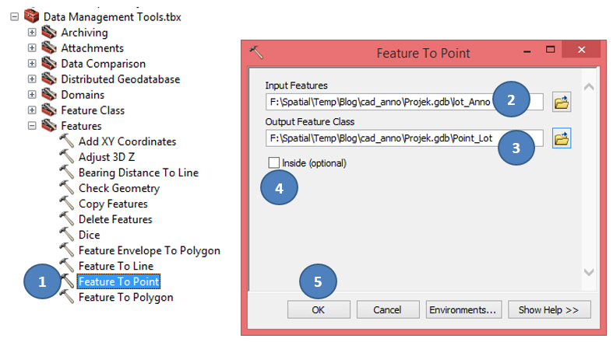Click the dialog scrollbar down arrow
The width and height of the screenshot is (613, 342).
[x=590, y=272]
